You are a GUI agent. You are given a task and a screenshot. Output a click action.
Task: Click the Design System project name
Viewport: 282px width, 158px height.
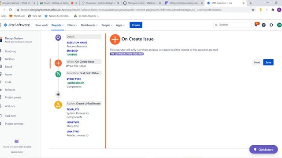[14, 38]
